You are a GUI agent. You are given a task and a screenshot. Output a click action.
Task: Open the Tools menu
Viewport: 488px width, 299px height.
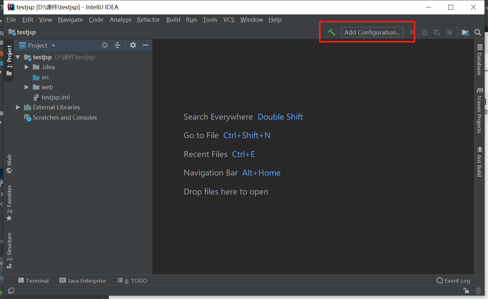pos(210,20)
